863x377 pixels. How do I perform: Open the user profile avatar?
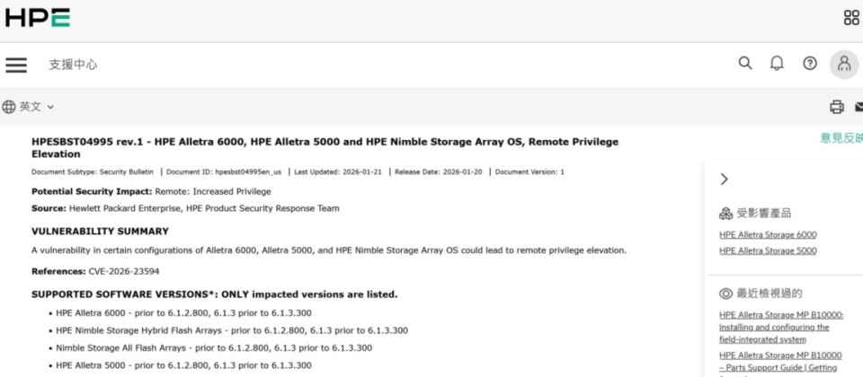click(843, 64)
